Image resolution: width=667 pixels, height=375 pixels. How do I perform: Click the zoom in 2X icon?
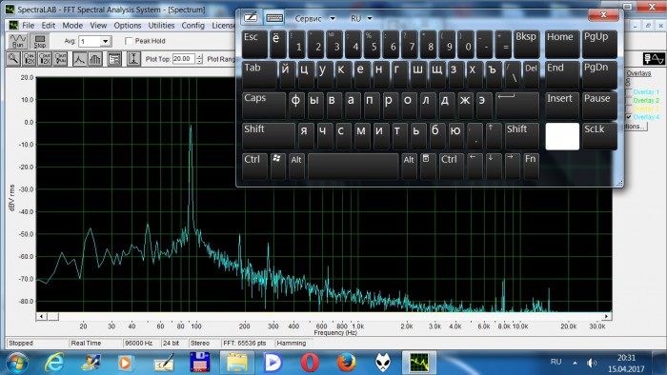click(29, 59)
